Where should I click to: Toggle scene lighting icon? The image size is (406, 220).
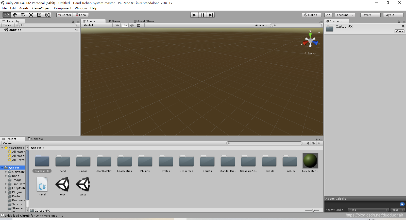point(125,25)
